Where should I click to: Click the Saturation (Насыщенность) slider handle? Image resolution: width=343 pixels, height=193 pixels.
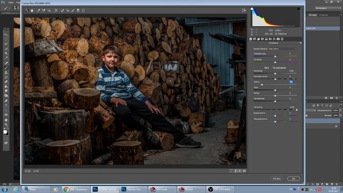(x=275, y=122)
